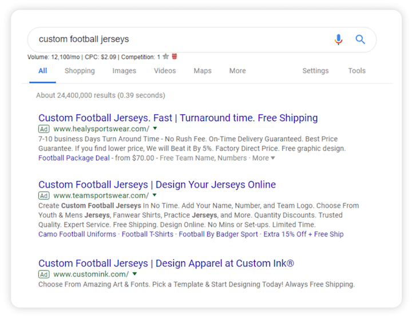Switch to the Images tab
Viewport: 412px width, 319px height.
point(124,71)
